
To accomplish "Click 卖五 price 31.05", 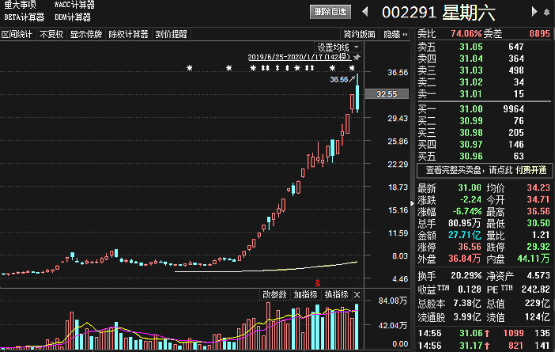I will click(x=470, y=47).
